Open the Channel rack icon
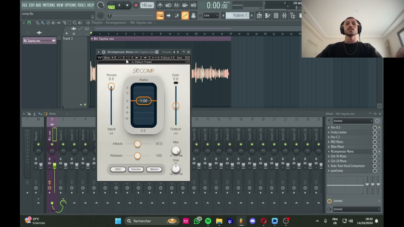 point(276,16)
